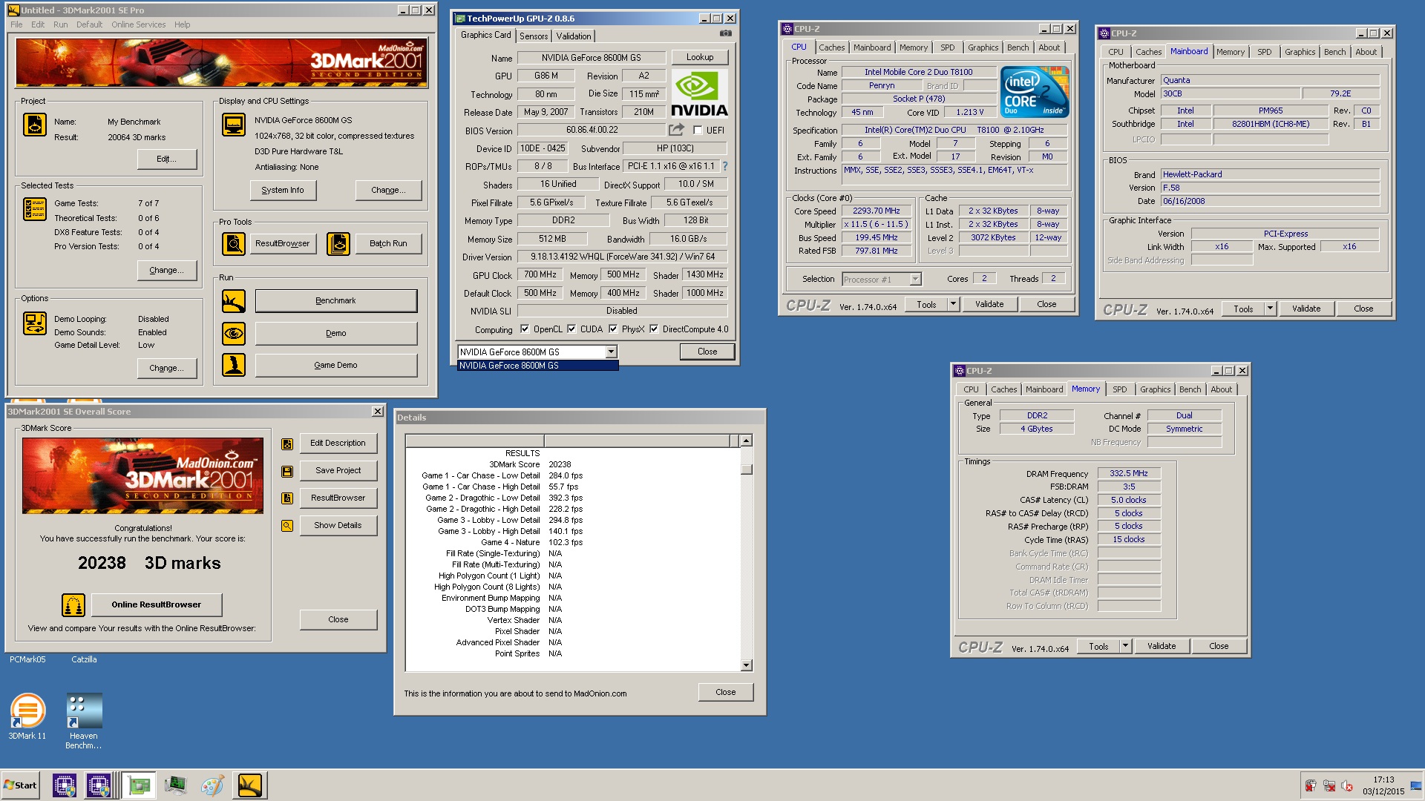Click the ResultBrowser icon in Overall Score window
This screenshot has height=801, width=1425.
pyautogui.click(x=287, y=498)
